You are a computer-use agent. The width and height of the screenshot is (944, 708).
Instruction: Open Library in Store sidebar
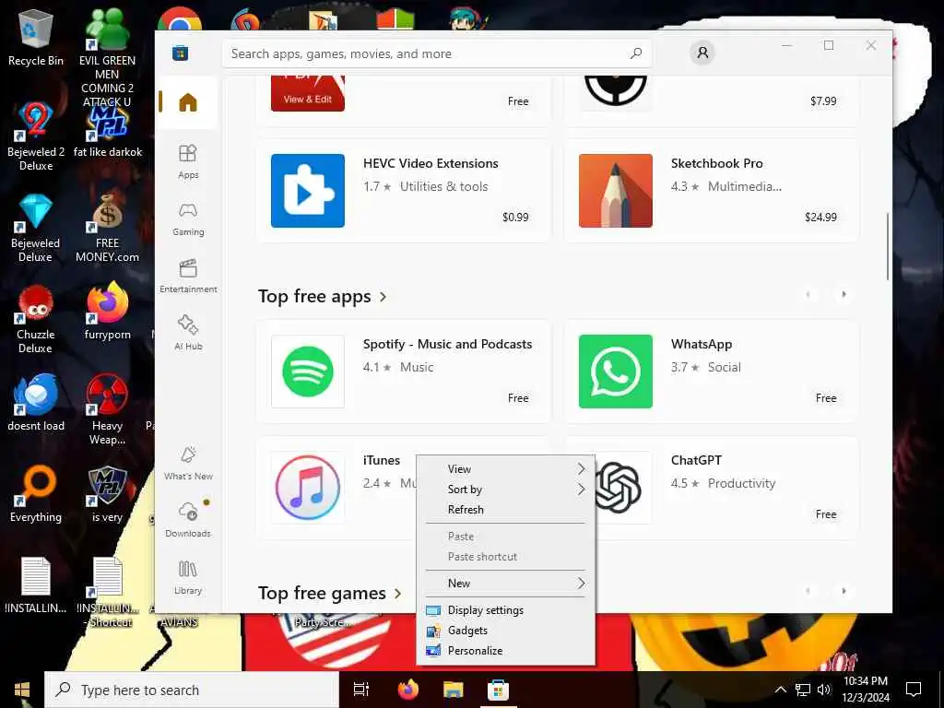[x=188, y=577]
